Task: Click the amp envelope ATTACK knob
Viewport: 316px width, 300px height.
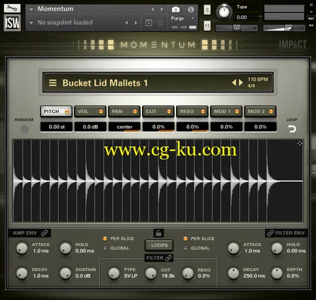Action: 22,248
